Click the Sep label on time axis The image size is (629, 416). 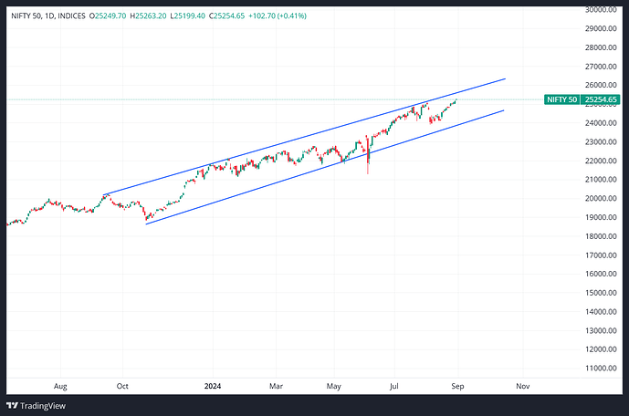click(x=457, y=386)
